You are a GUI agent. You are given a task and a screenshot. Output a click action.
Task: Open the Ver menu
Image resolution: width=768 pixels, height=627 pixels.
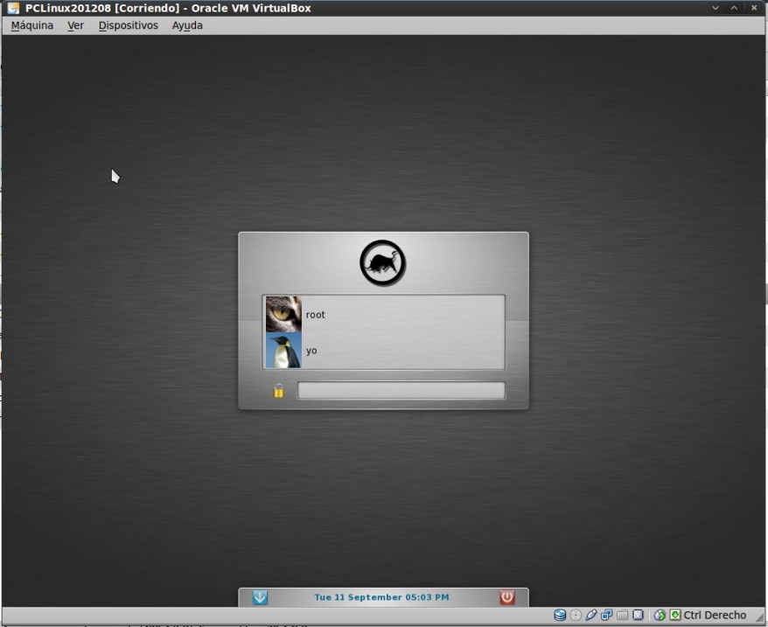[76, 25]
